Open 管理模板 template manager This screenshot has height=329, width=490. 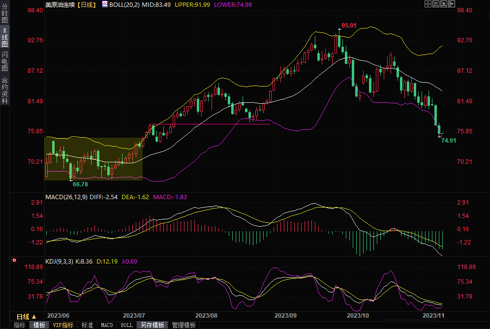tap(184, 325)
